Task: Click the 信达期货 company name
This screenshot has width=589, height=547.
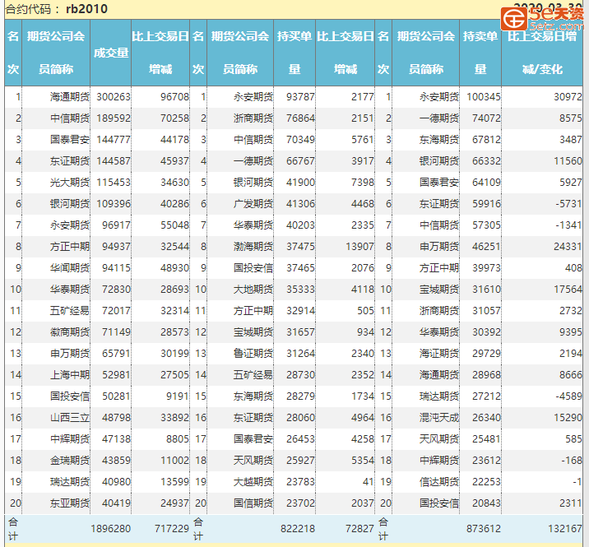Action: [x=438, y=481]
